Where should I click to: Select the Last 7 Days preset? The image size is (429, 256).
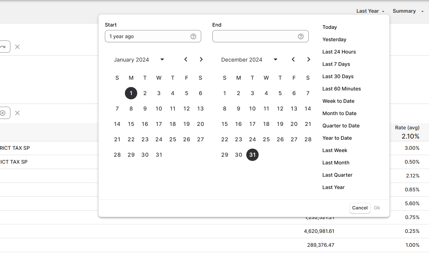336,64
